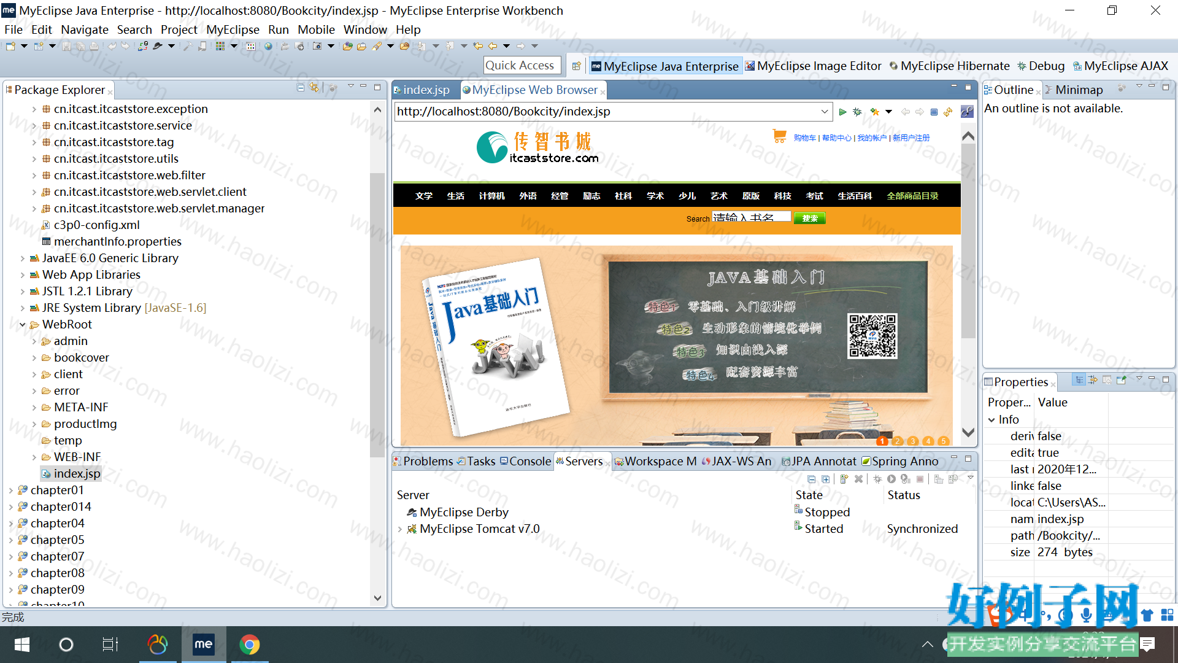Viewport: 1178px width, 663px height.
Task: Click the Open Perspective icon
Action: coord(576,66)
